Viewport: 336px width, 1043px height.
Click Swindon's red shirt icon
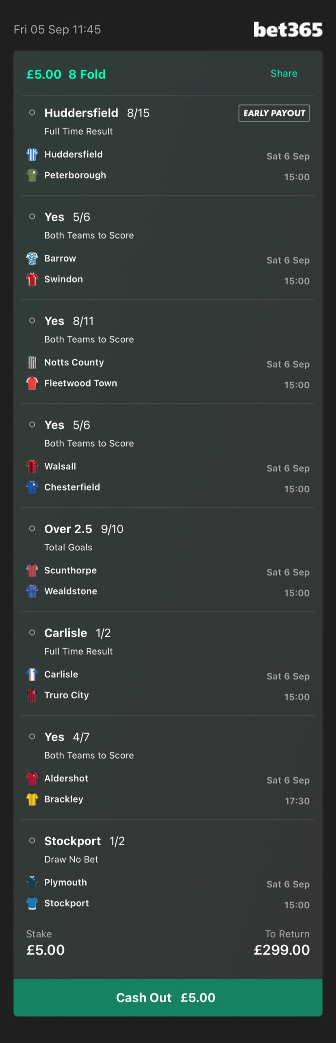point(32,279)
